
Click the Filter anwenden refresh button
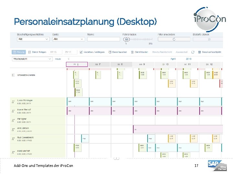174,39
